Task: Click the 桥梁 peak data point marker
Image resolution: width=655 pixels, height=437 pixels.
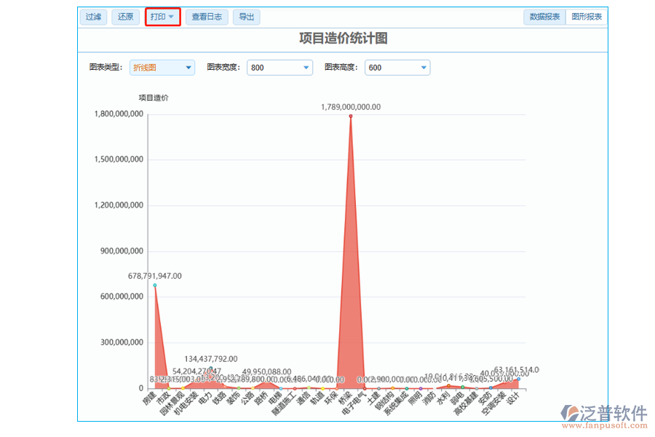Action: (351, 116)
